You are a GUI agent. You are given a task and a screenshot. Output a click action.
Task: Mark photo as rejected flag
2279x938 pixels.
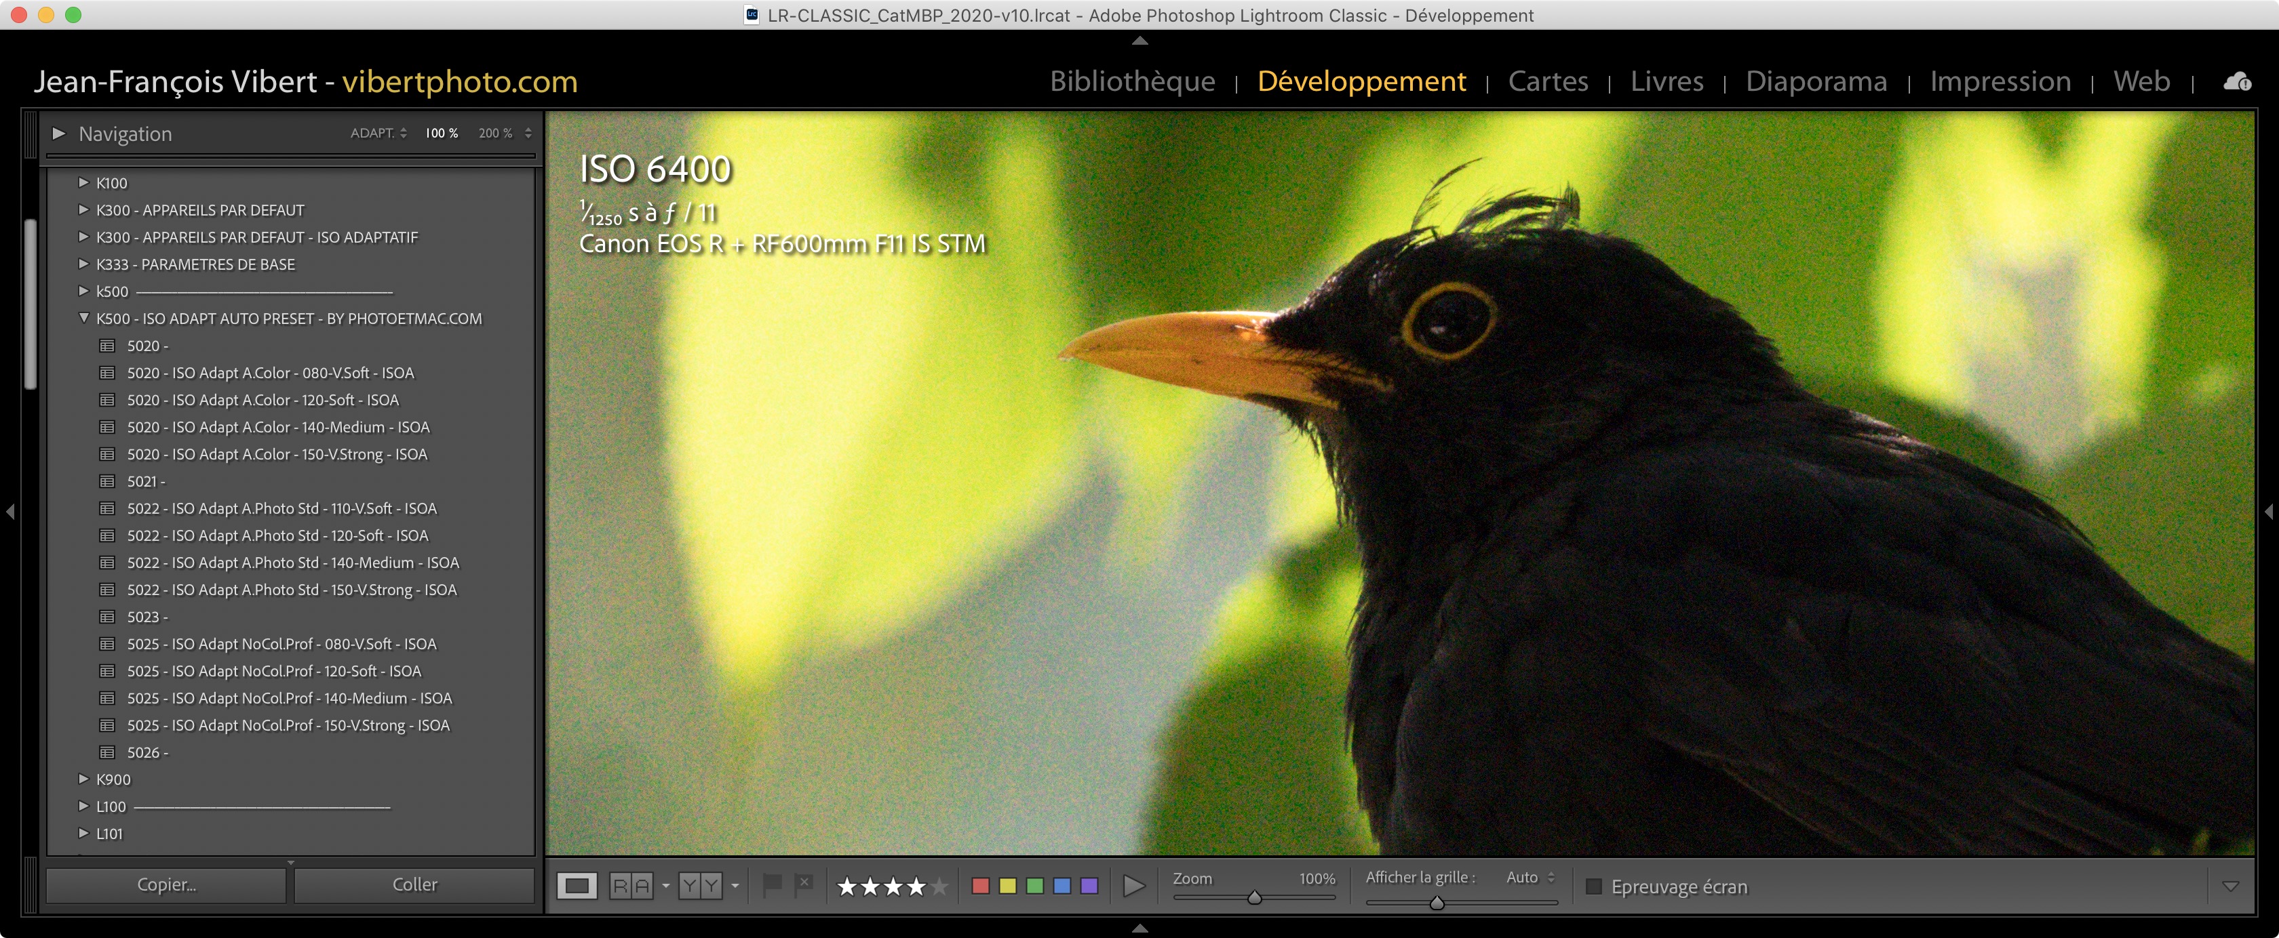pyautogui.click(x=803, y=884)
